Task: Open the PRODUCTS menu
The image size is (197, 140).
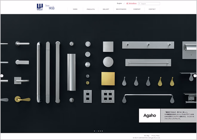Action: click(x=91, y=9)
